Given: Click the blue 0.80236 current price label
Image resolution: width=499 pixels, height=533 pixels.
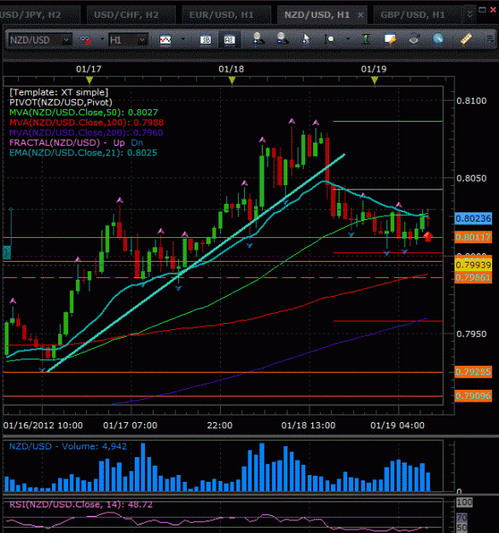Looking at the screenshot, I should coord(473,218).
